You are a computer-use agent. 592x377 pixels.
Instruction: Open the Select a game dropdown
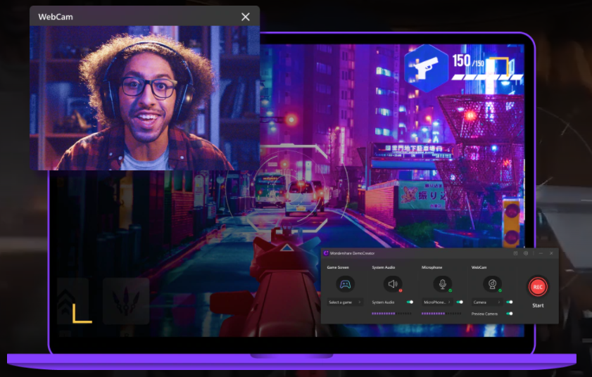(x=345, y=302)
